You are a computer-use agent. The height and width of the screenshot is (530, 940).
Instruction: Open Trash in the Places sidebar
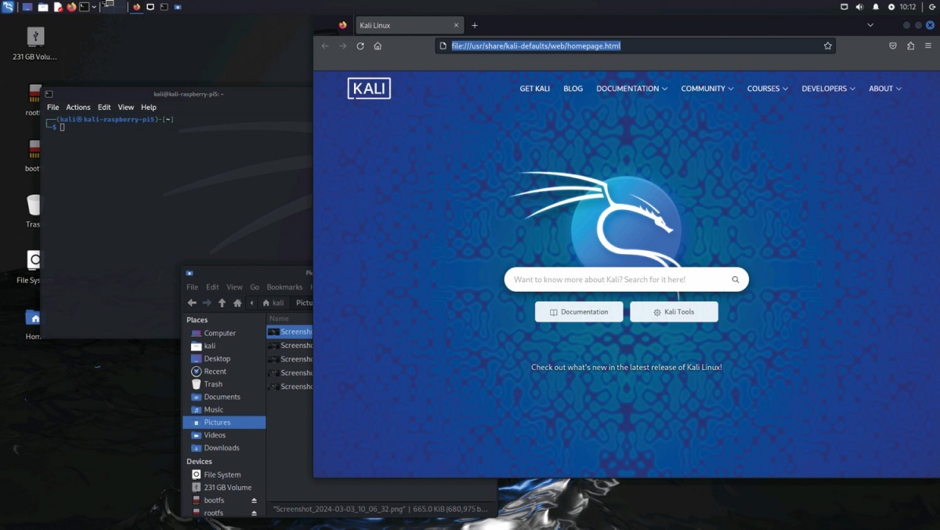pos(223,384)
